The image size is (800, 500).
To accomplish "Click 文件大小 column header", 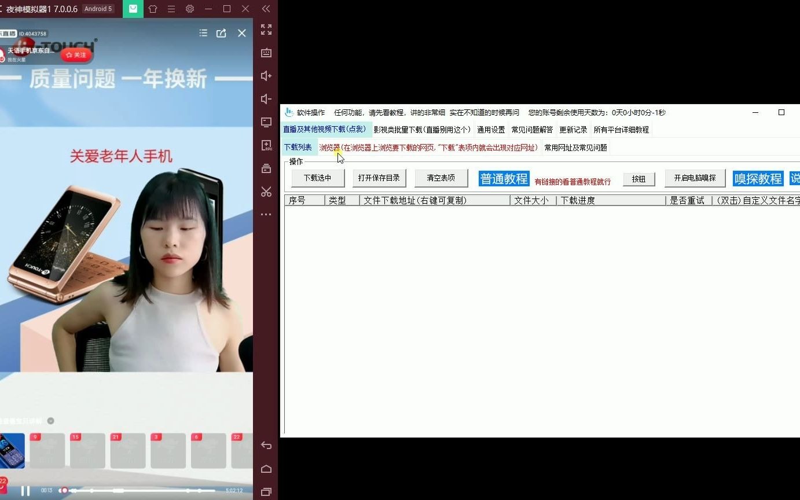I will [x=533, y=200].
